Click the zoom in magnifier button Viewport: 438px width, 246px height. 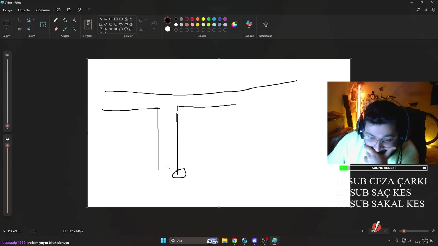pos(433,231)
